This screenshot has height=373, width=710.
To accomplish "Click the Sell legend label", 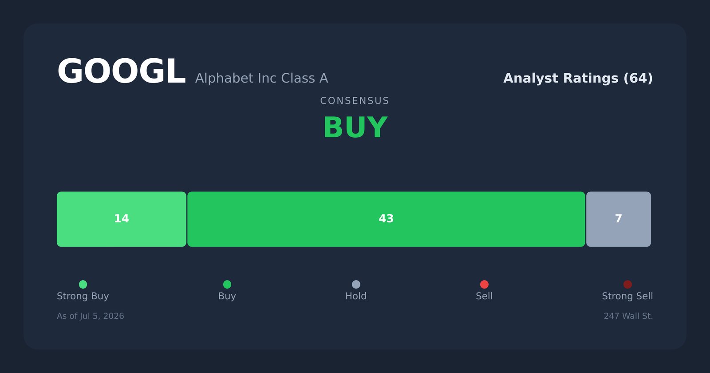I will click(484, 296).
